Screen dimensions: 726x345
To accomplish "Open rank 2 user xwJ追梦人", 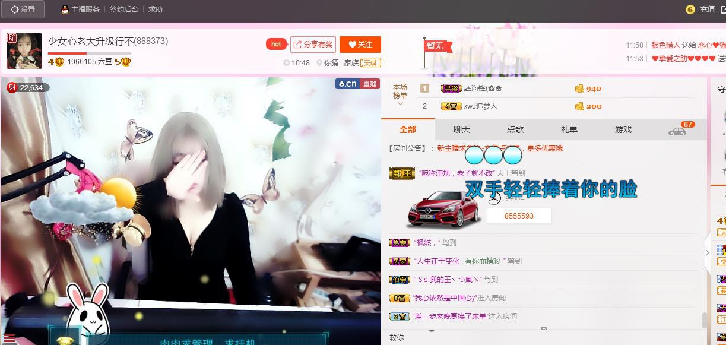I will click(481, 106).
